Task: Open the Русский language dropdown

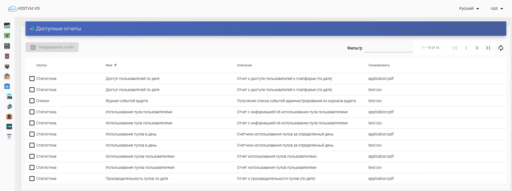Action: coord(469,9)
